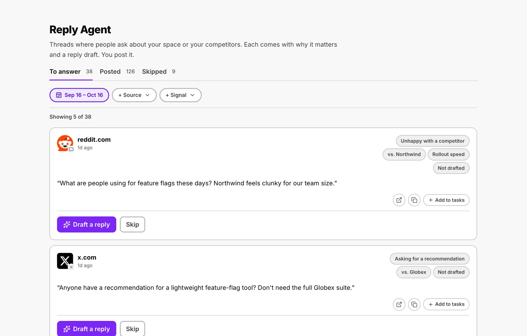Click the Not drafted tag on x.com card
The height and width of the screenshot is (336, 527).
point(451,272)
